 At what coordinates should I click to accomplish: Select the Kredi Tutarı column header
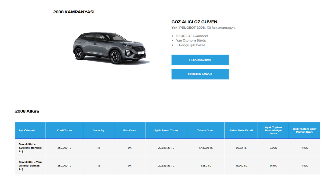click(x=64, y=131)
